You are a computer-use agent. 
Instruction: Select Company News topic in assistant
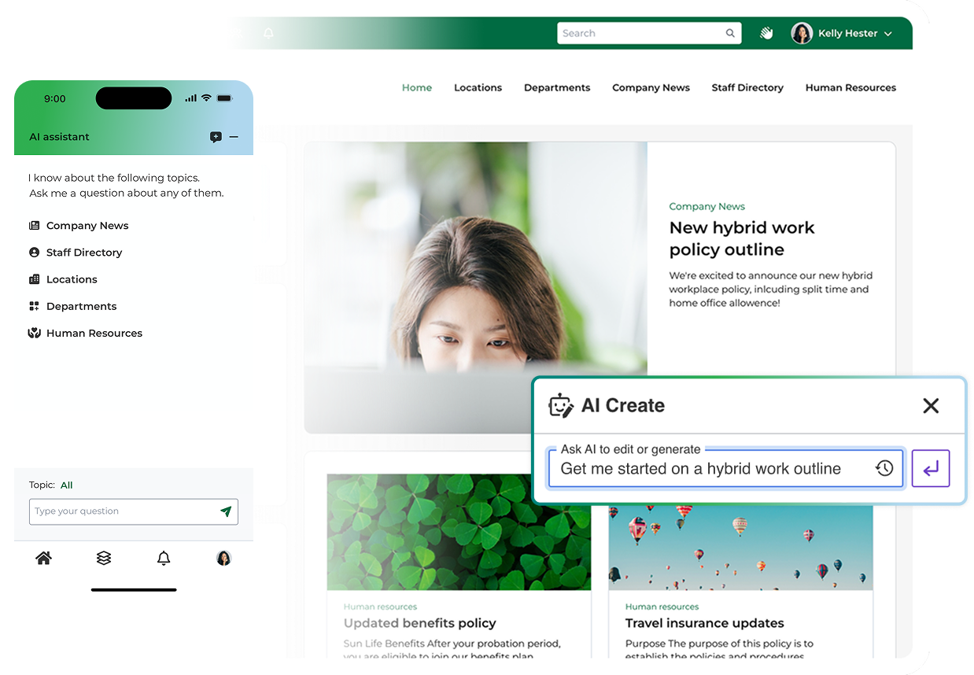pos(87,226)
